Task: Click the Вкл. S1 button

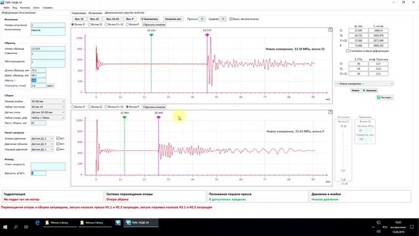Action: [x=79, y=19]
